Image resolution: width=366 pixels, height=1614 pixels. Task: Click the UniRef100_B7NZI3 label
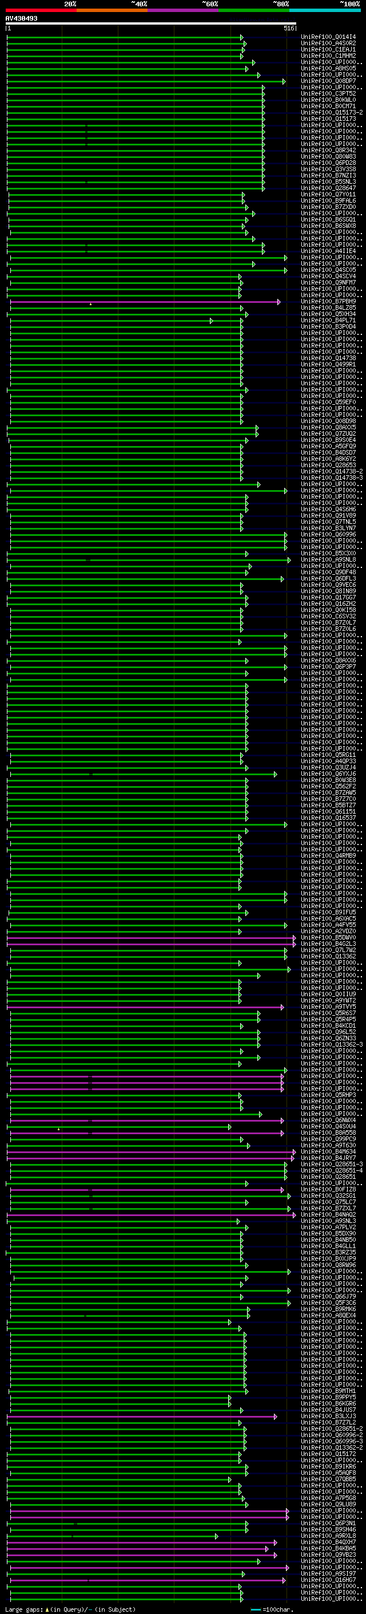click(x=328, y=175)
